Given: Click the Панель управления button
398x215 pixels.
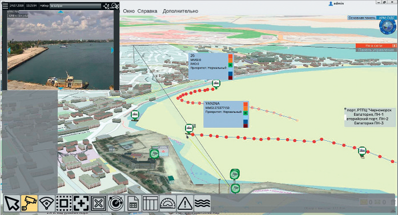Looking at the screenshot, I should [x=376, y=50].
